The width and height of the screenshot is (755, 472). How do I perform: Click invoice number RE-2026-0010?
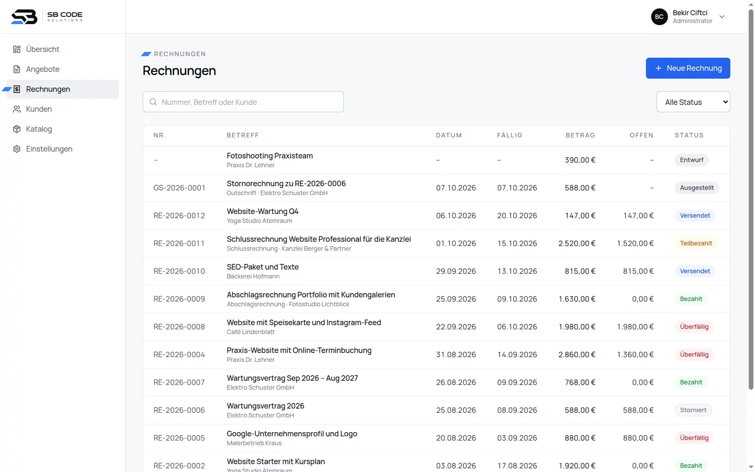pyautogui.click(x=179, y=271)
